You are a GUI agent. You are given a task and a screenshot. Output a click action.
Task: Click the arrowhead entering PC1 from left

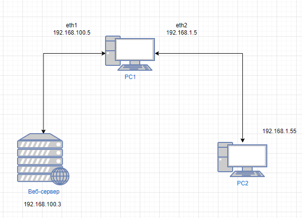[x=104, y=54]
